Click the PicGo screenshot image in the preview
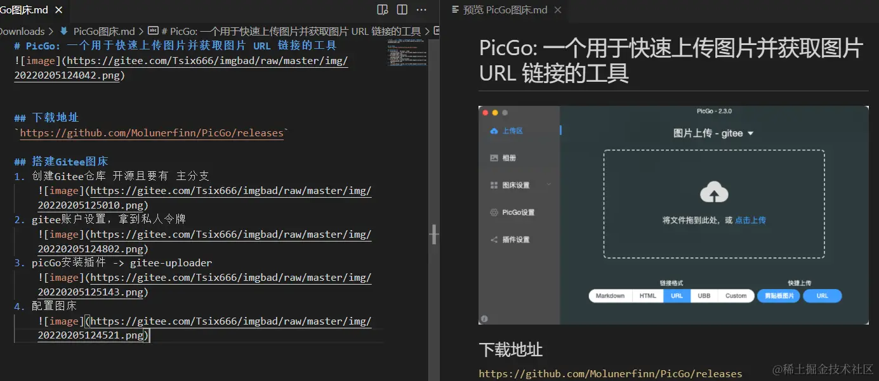This screenshot has height=381, width=879. point(673,215)
